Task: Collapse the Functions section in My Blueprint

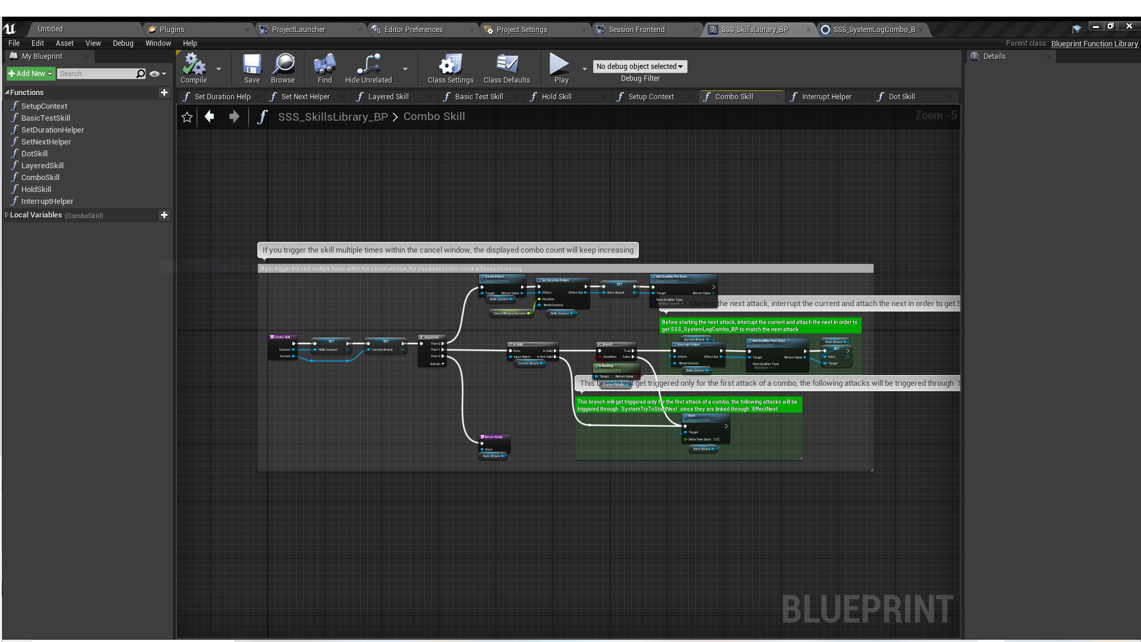Action: [x=7, y=92]
